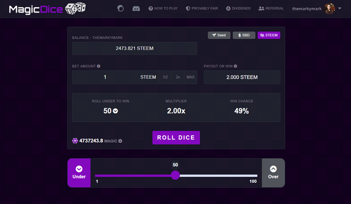
Task: Click the slider maximum label 100
Action: [x=253, y=181]
